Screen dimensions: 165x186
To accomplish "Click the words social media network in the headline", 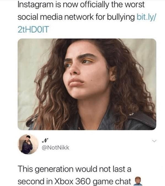I will tap(56, 17).
